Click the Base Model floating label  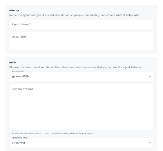(18, 72)
